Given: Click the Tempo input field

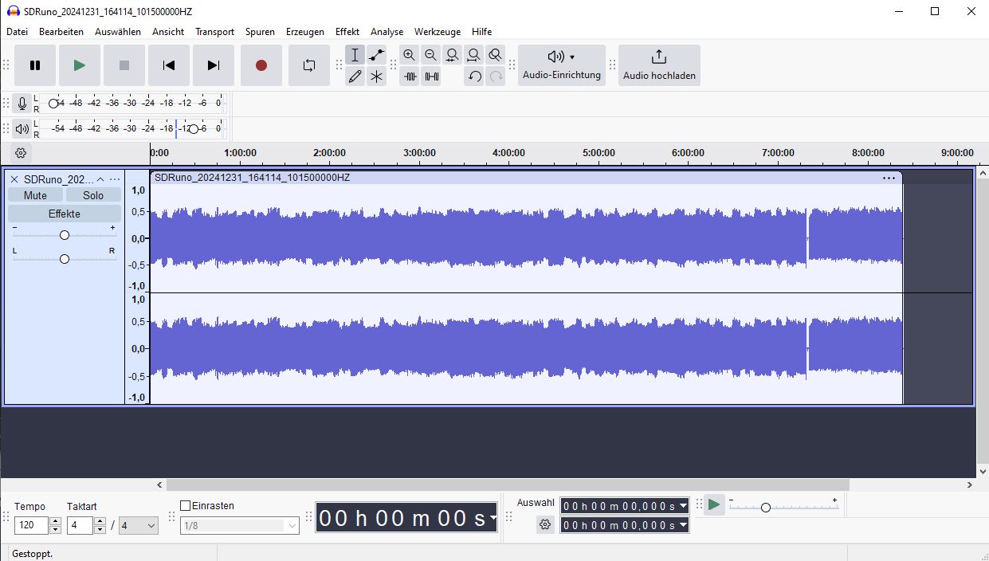Looking at the screenshot, I should click(32, 526).
